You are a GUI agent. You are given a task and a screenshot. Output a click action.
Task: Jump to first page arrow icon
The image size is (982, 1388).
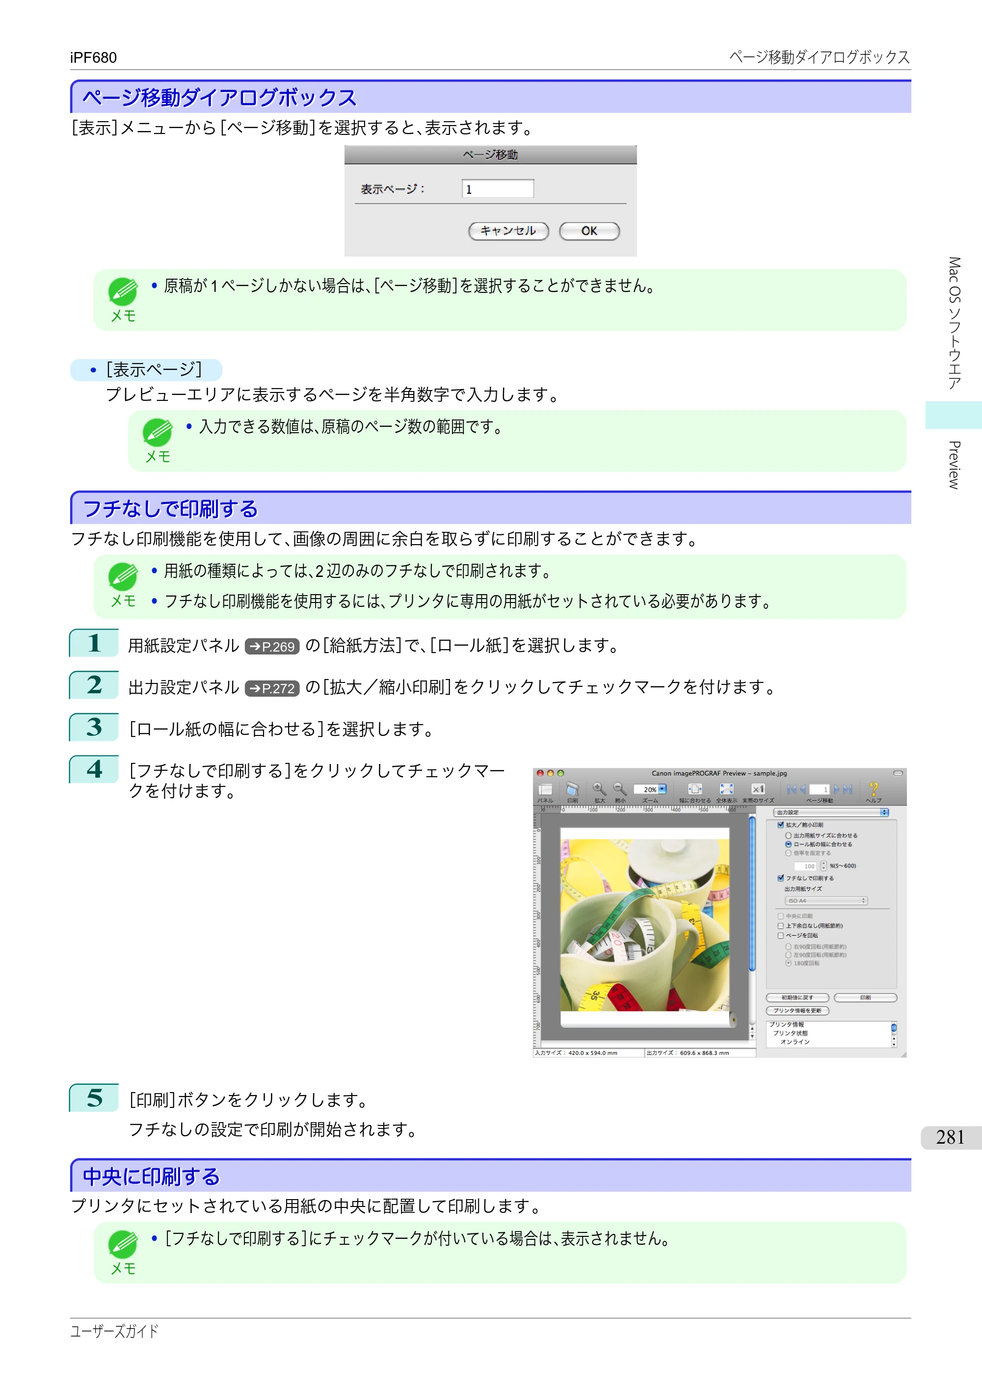[x=792, y=789]
